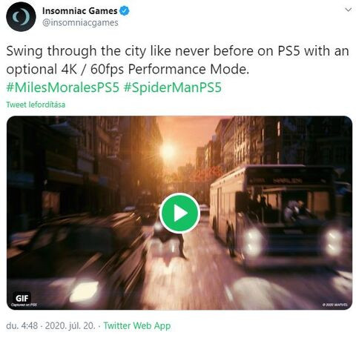
Task: Click the tweet body text
Action: 177,60
